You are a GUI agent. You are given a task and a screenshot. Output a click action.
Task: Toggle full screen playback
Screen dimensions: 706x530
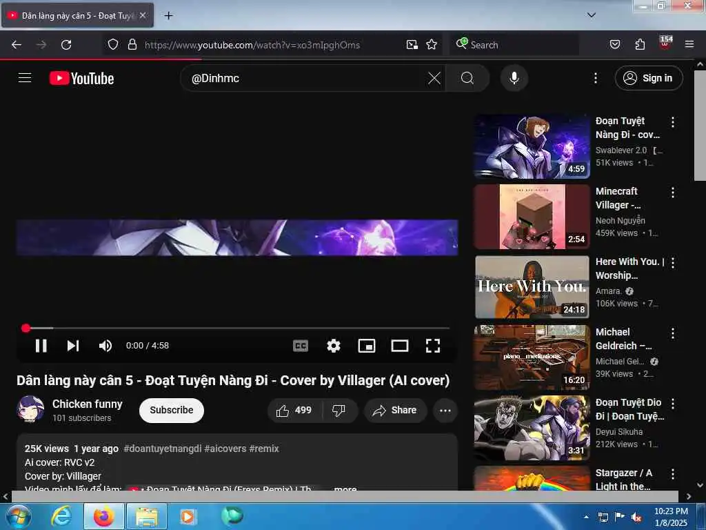point(433,346)
